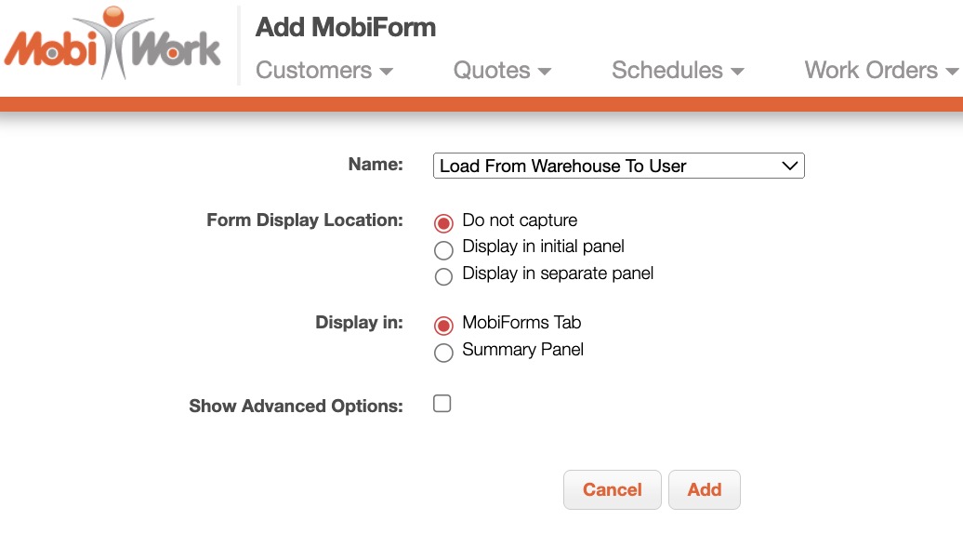Click the Schedules menu label
Screen dimensions: 963x547
point(667,71)
